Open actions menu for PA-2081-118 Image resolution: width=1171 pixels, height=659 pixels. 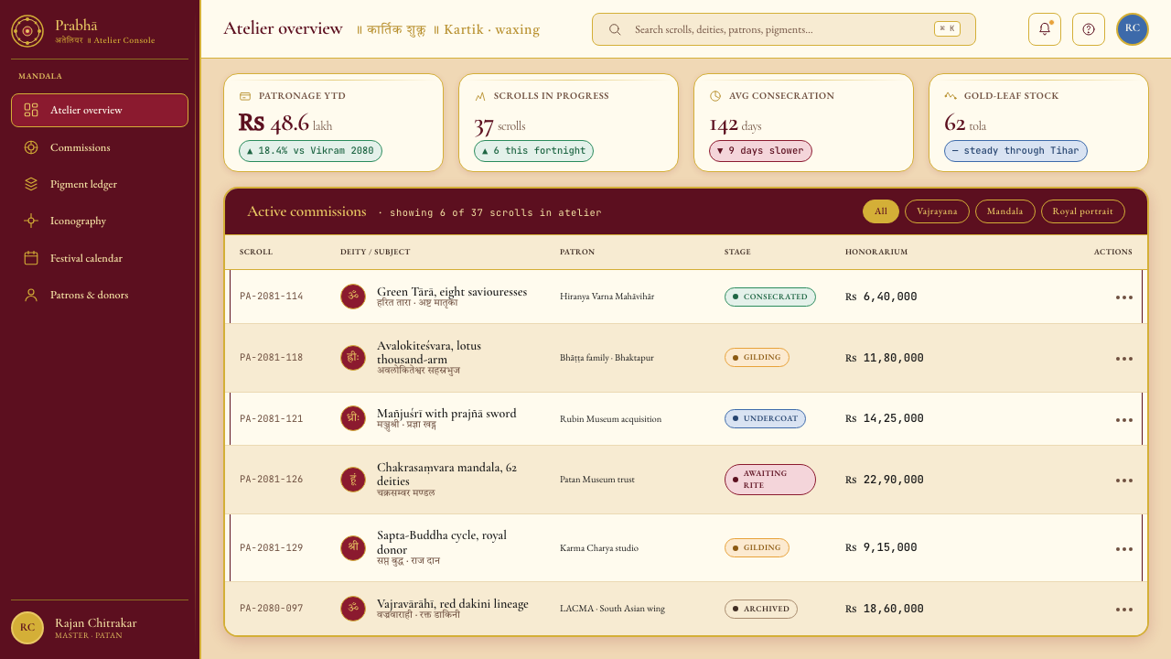(1124, 358)
